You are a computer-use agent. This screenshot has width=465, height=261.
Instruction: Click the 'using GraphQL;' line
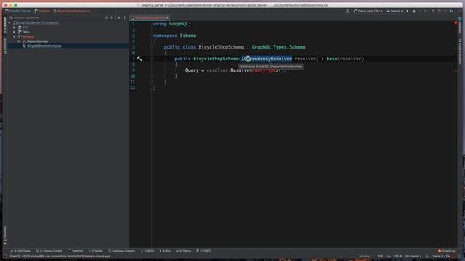pyautogui.click(x=172, y=24)
